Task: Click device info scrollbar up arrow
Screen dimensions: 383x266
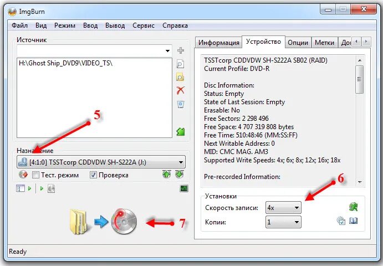Action: [x=360, y=60]
